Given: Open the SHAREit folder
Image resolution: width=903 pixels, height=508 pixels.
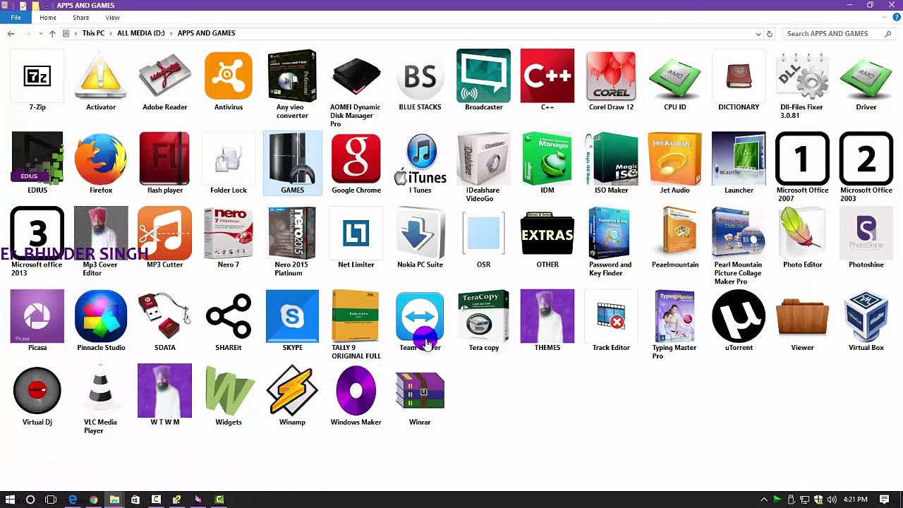Looking at the screenshot, I should (x=229, y=321).
